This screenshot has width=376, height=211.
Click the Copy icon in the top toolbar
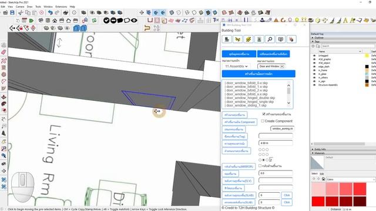tap(28, 12)
